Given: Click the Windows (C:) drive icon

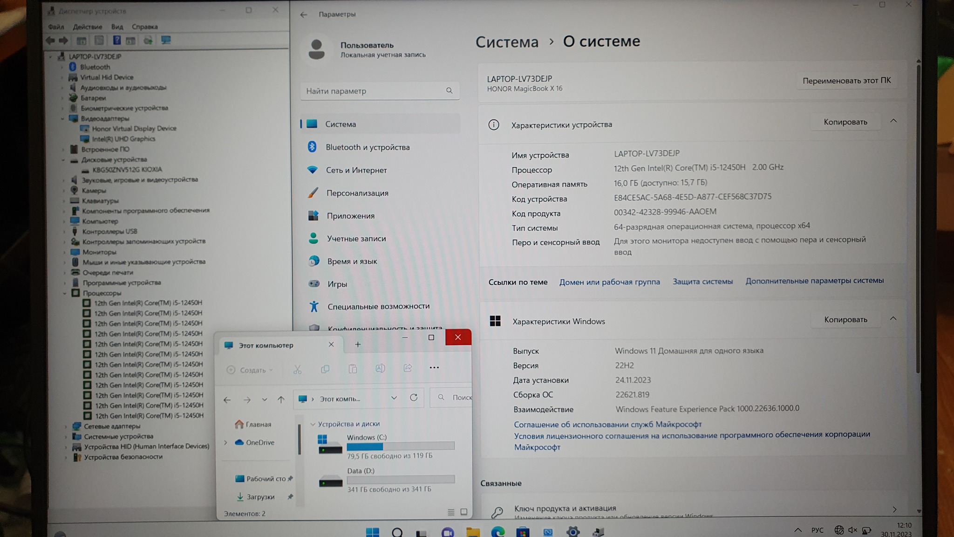Looking at the screenshot, I should (329, 444).
